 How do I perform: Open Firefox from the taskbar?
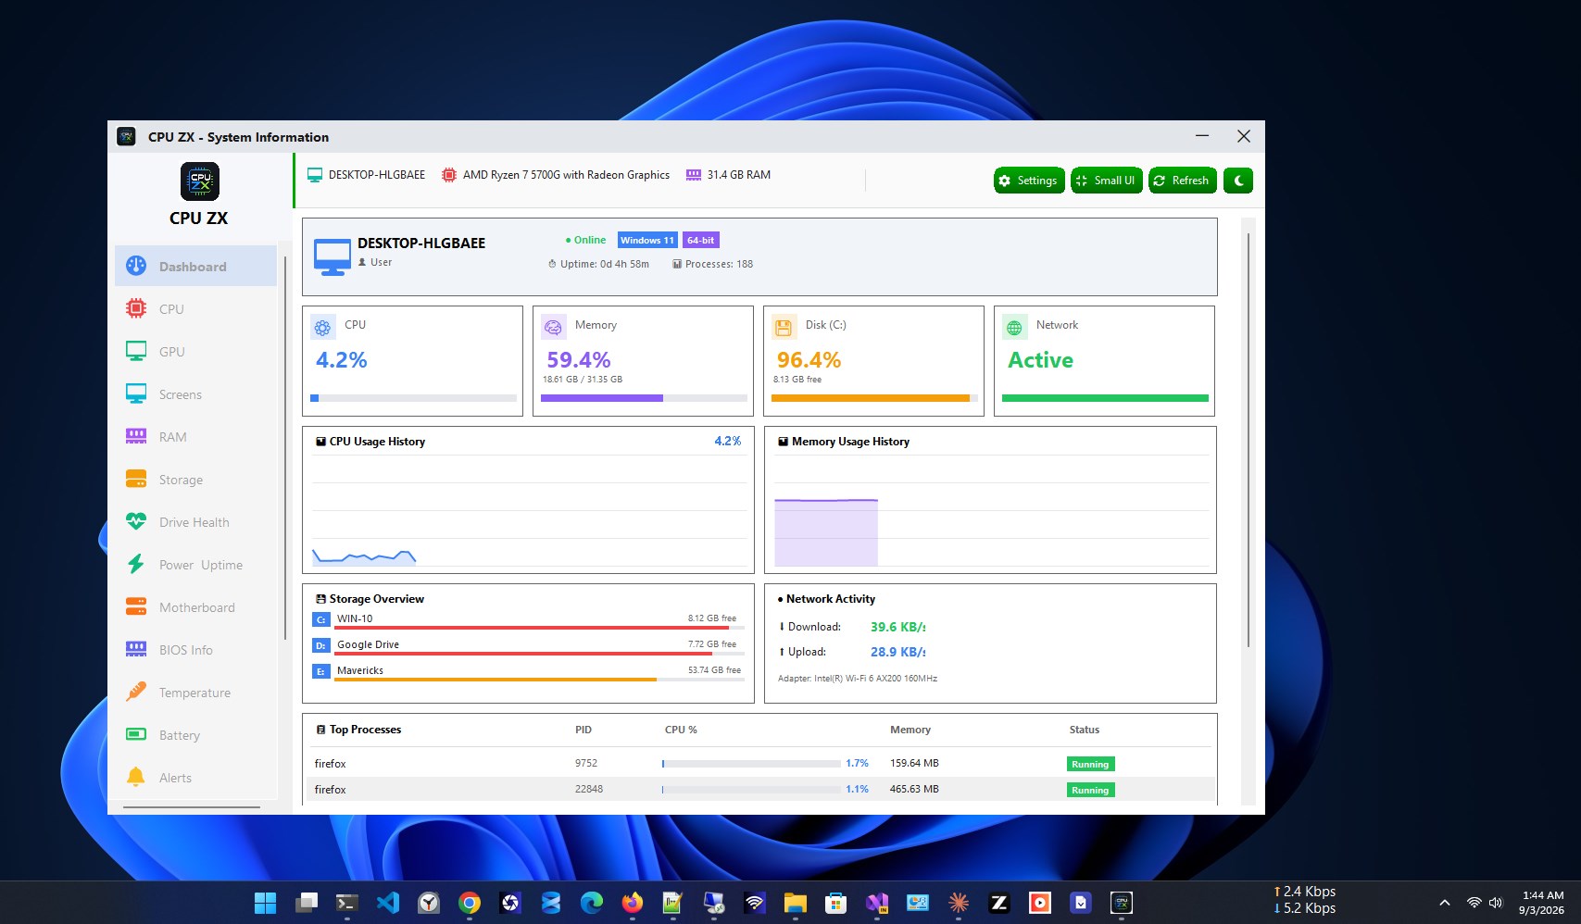click(x=633, y=903)
